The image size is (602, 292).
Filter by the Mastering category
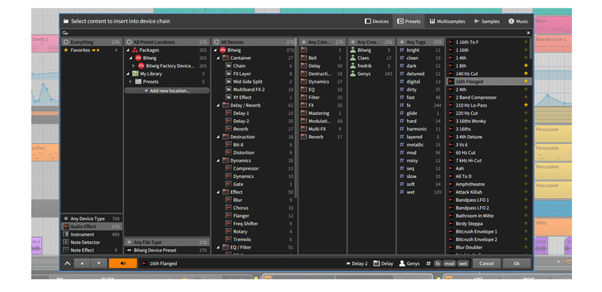[322, 113]
